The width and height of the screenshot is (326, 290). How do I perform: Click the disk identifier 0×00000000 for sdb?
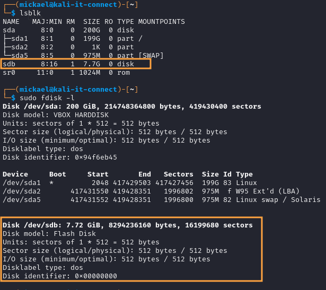tap(95, 276)
